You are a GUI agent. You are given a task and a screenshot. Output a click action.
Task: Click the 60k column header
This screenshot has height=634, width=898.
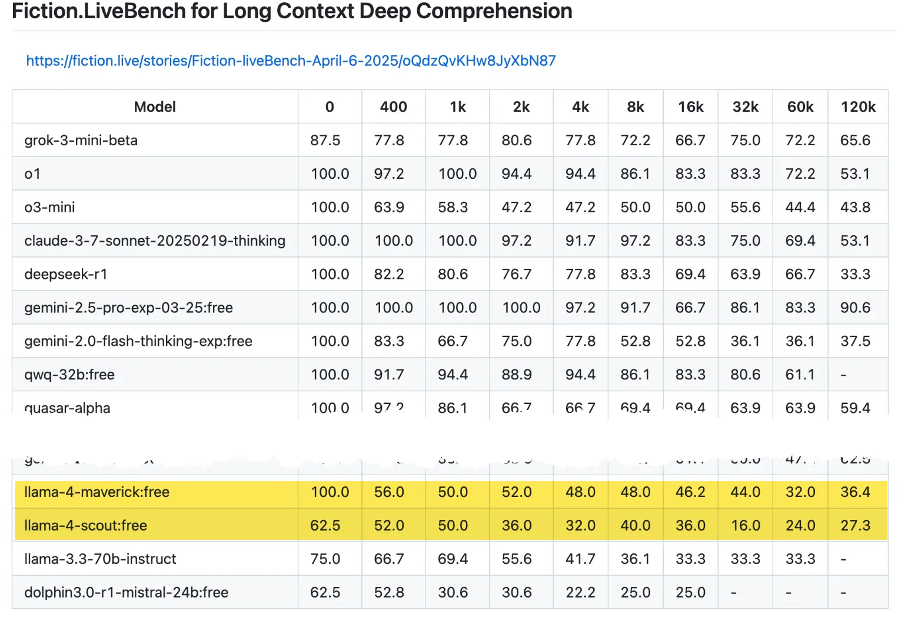click(800, 106)
